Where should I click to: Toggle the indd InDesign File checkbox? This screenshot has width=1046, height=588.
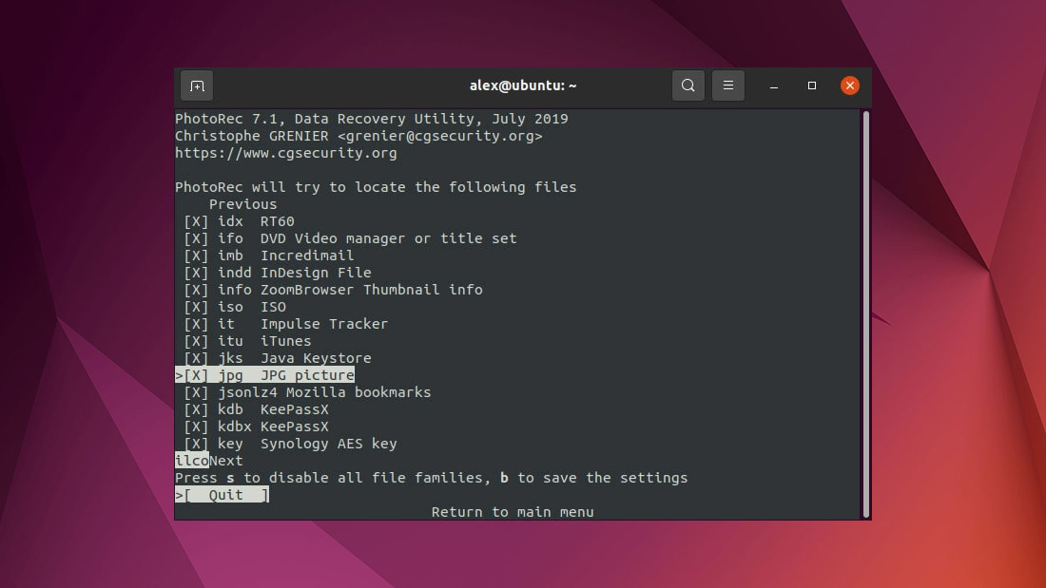click(x=196, y=273)
